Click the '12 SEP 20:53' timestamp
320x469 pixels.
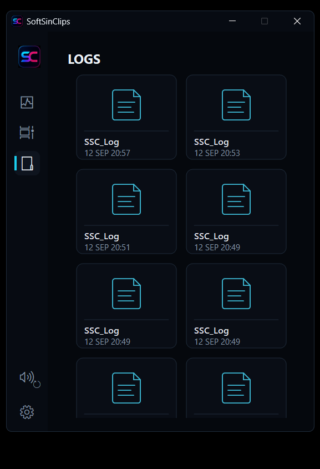point(217,153)
